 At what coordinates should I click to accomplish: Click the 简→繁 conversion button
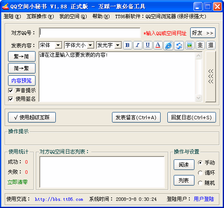[22, 68]
